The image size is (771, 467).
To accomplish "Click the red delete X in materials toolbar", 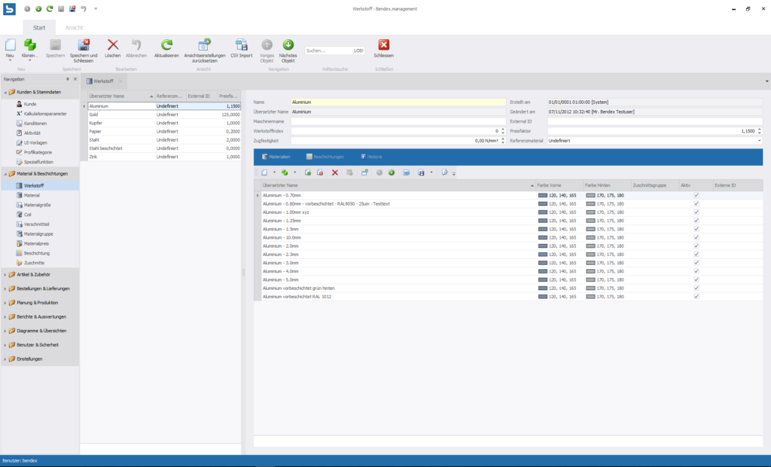I will coord(335,172).
